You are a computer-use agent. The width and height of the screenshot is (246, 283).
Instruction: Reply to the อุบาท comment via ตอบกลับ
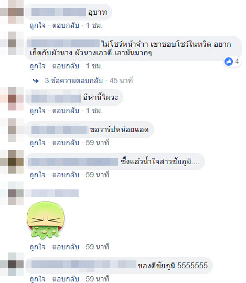[66, 25]
